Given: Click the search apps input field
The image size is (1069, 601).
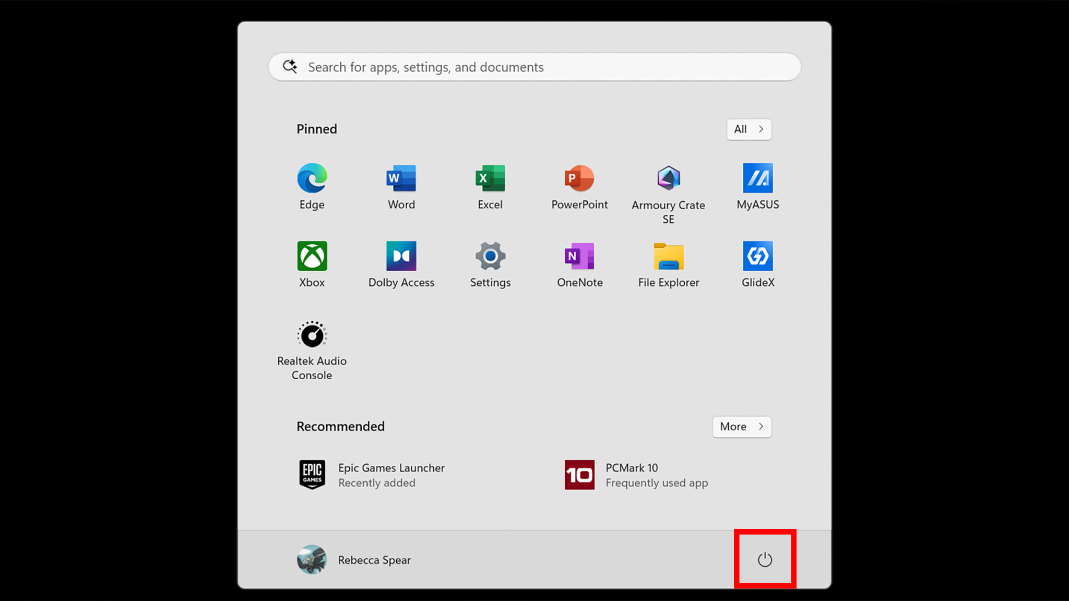Looking at the screenshot, I should click(534, 67).
